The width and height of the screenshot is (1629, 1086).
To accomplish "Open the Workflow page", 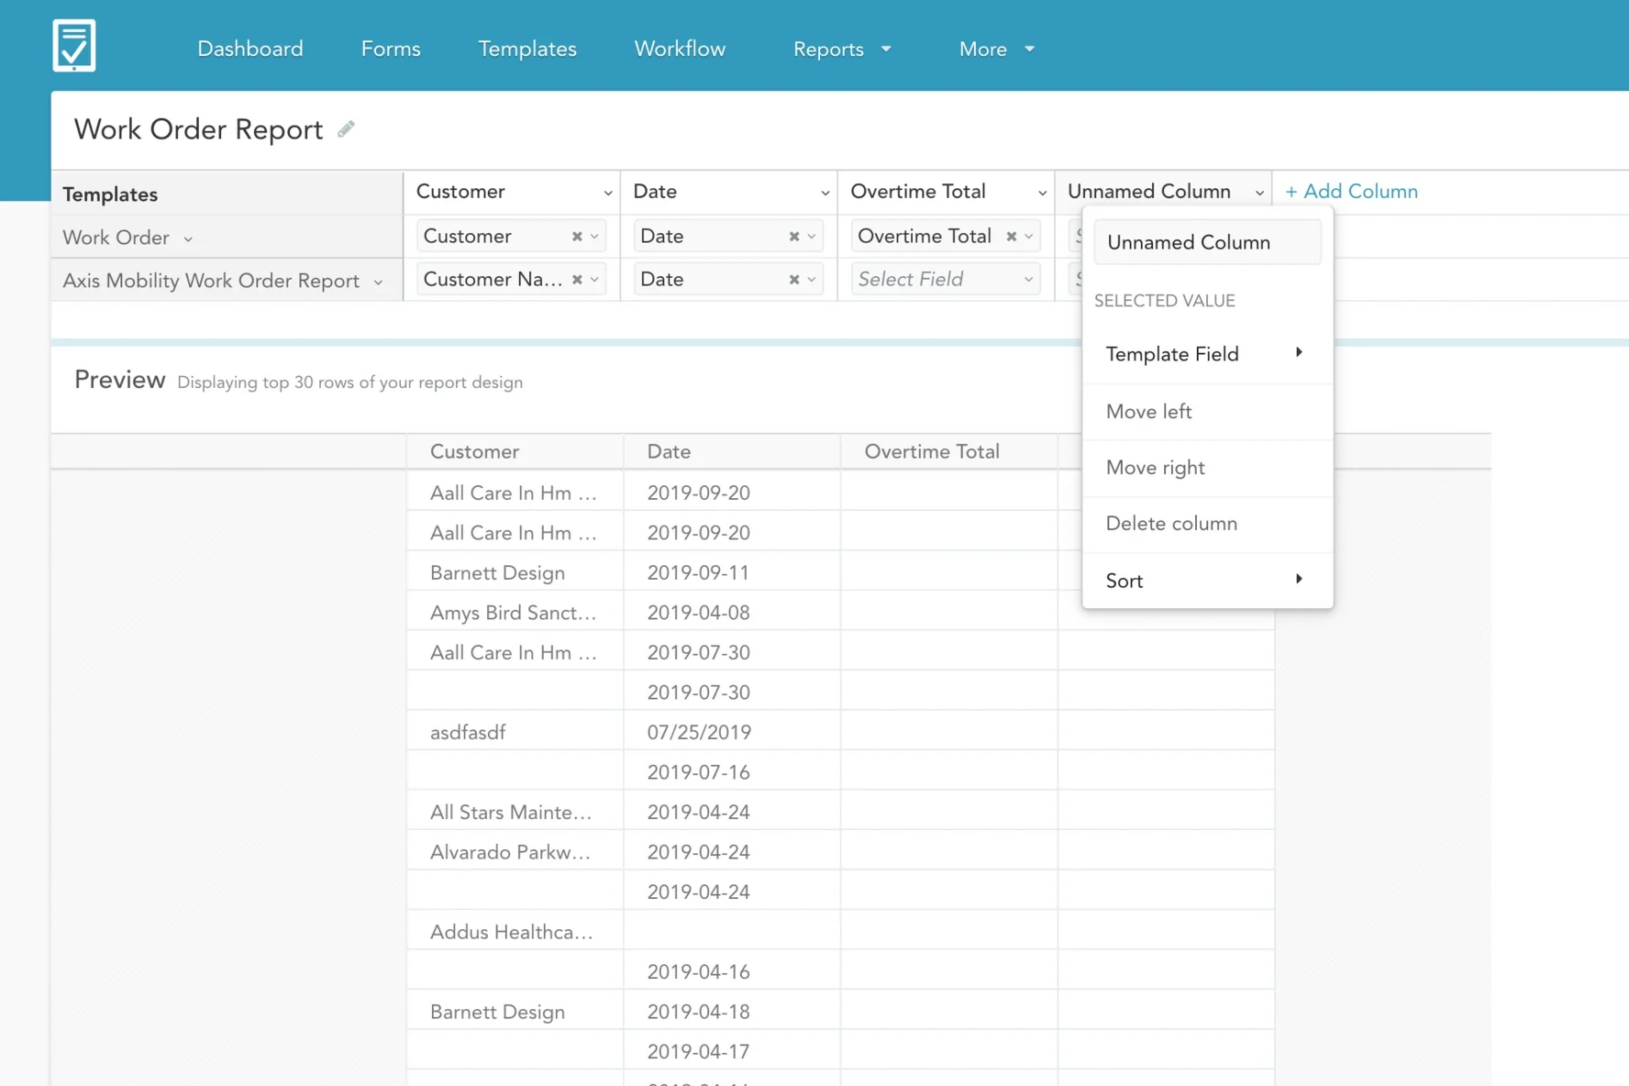I will point(680,49).
